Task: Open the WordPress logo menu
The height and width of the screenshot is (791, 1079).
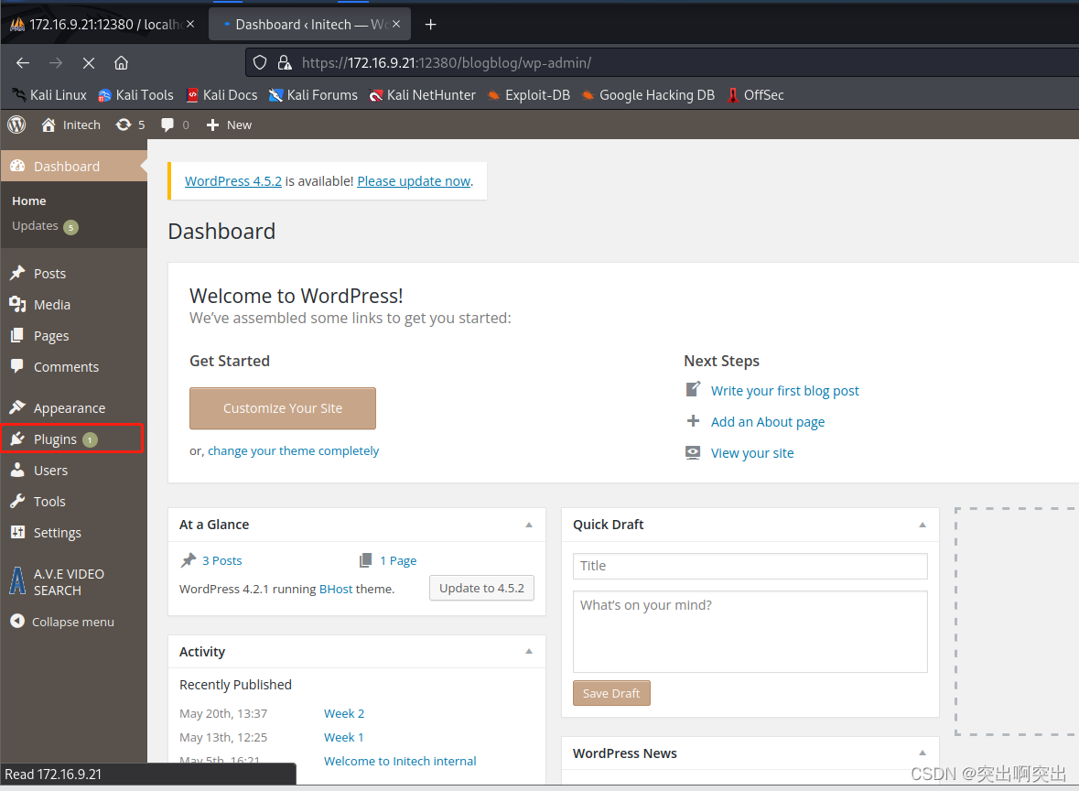Action: pyautogui.click(x=16, y=125)
